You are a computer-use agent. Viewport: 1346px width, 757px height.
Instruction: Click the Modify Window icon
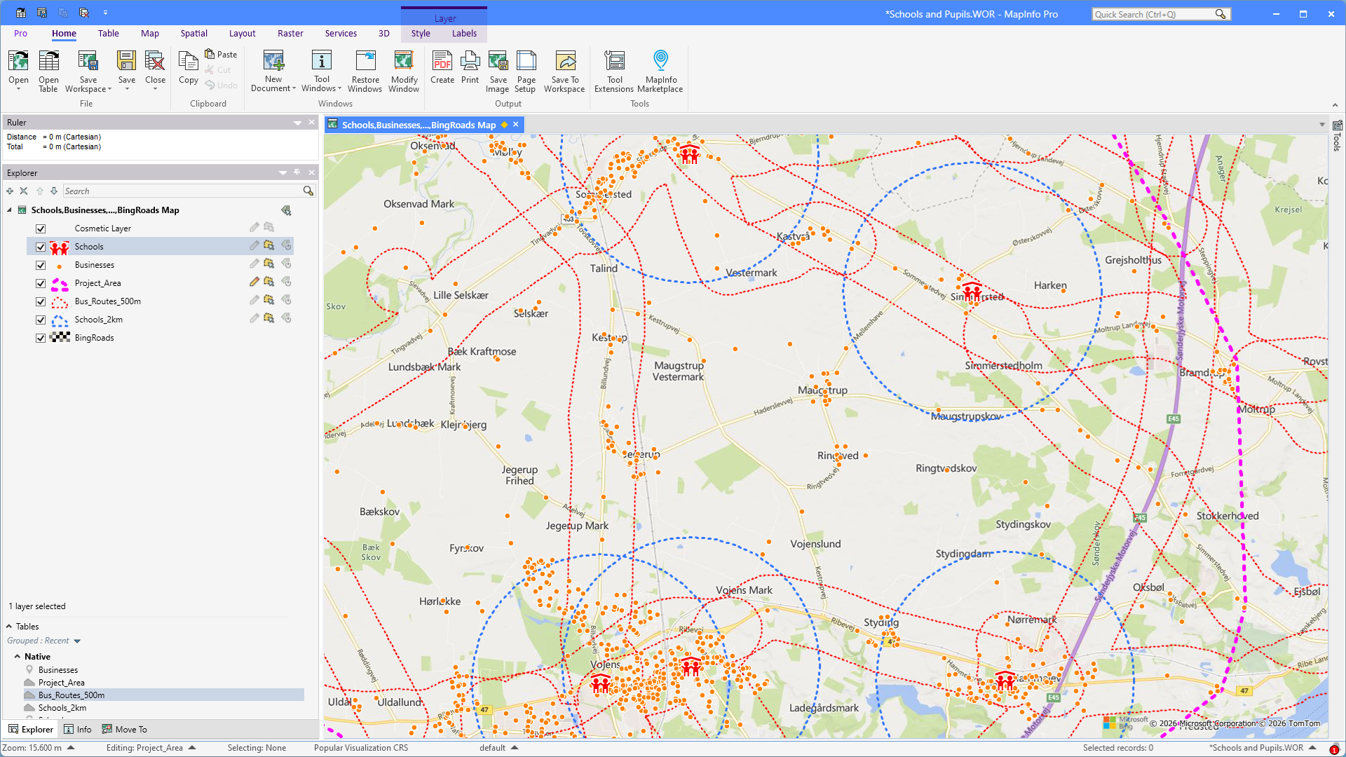pos(404,70)
